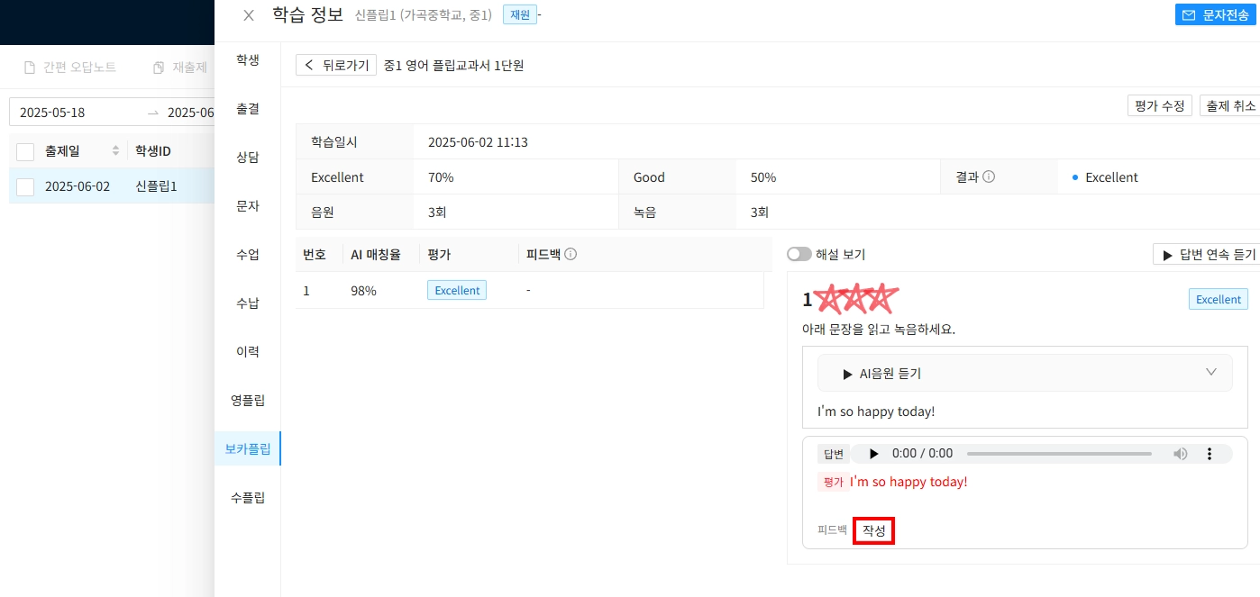Check the select-all checkbox in table header
Screen dimensions: 1260x597
pos(25,151)
